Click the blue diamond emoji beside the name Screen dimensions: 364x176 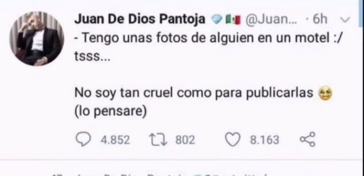(x=216, y=20)
